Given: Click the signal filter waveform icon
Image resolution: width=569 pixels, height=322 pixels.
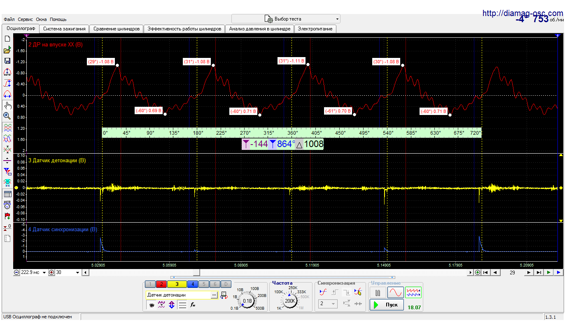Looking at the screenshot, I should tap(162, 305).
